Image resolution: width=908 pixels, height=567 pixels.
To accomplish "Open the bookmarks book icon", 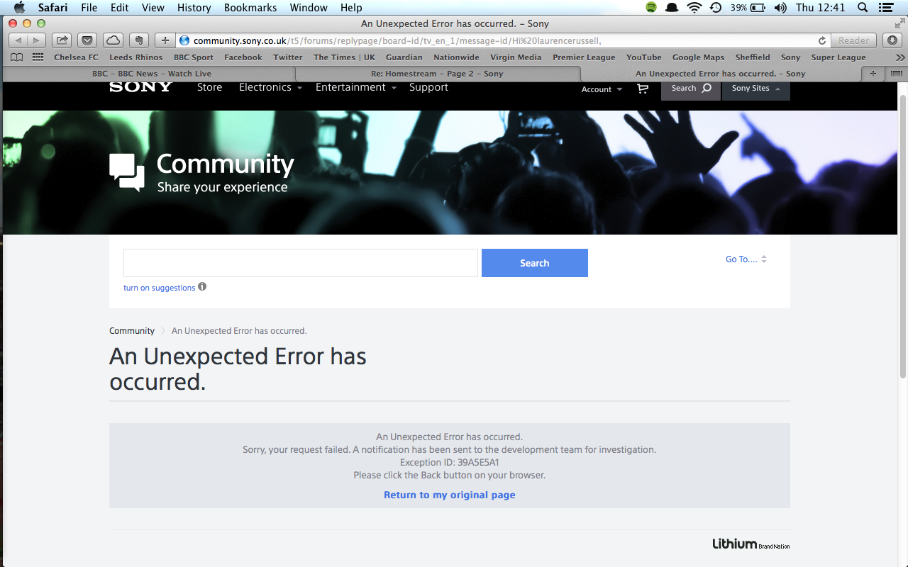I will 16,57.
